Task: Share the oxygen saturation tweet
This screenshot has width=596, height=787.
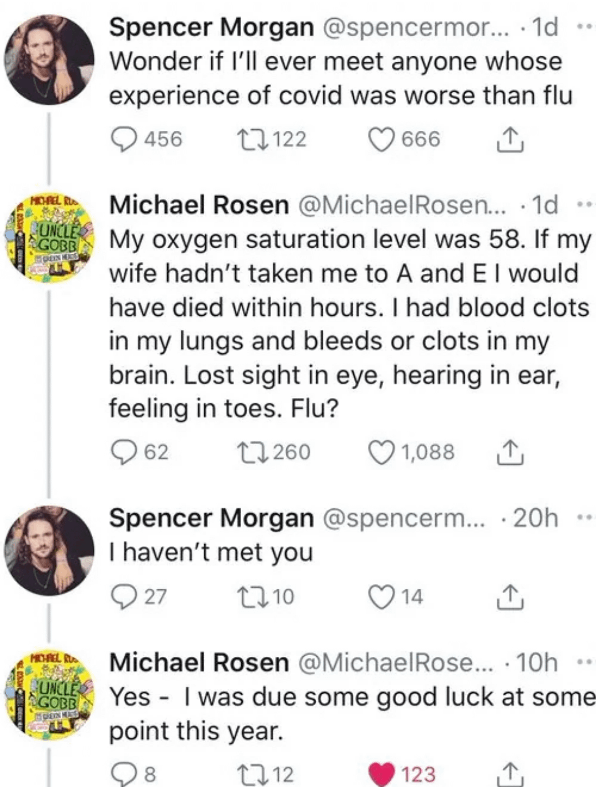Action: click(509, 453)
